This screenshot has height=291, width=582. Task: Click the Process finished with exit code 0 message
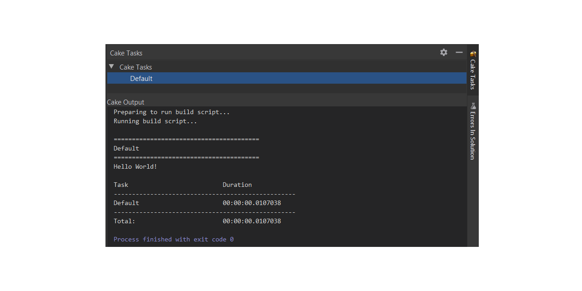pyautogui.click(x=173, y=239)
